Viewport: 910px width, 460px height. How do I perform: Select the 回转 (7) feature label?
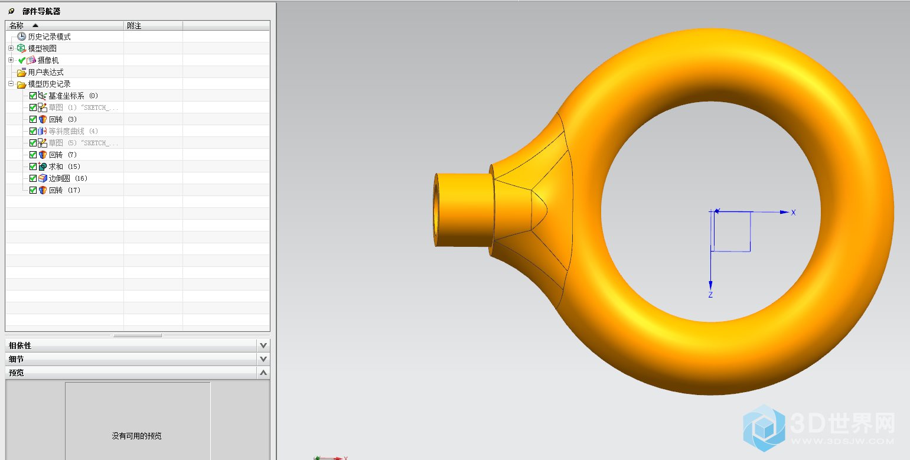63,155
